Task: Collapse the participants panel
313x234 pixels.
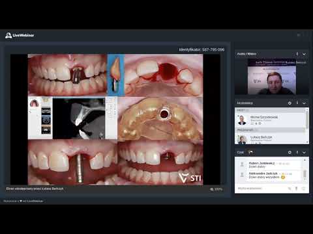Action: [x=304, y=103]
